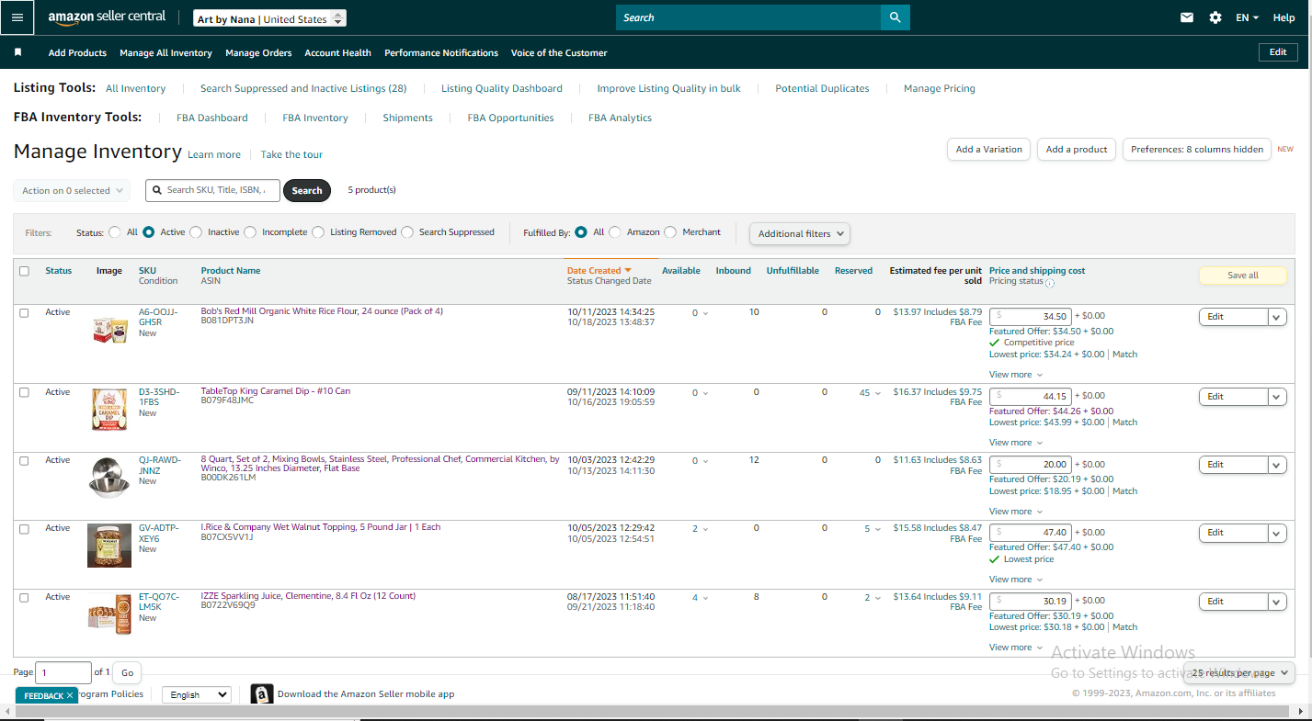
Task: Expand the Additional filters dropdown
Action: (x=800, y=233)
